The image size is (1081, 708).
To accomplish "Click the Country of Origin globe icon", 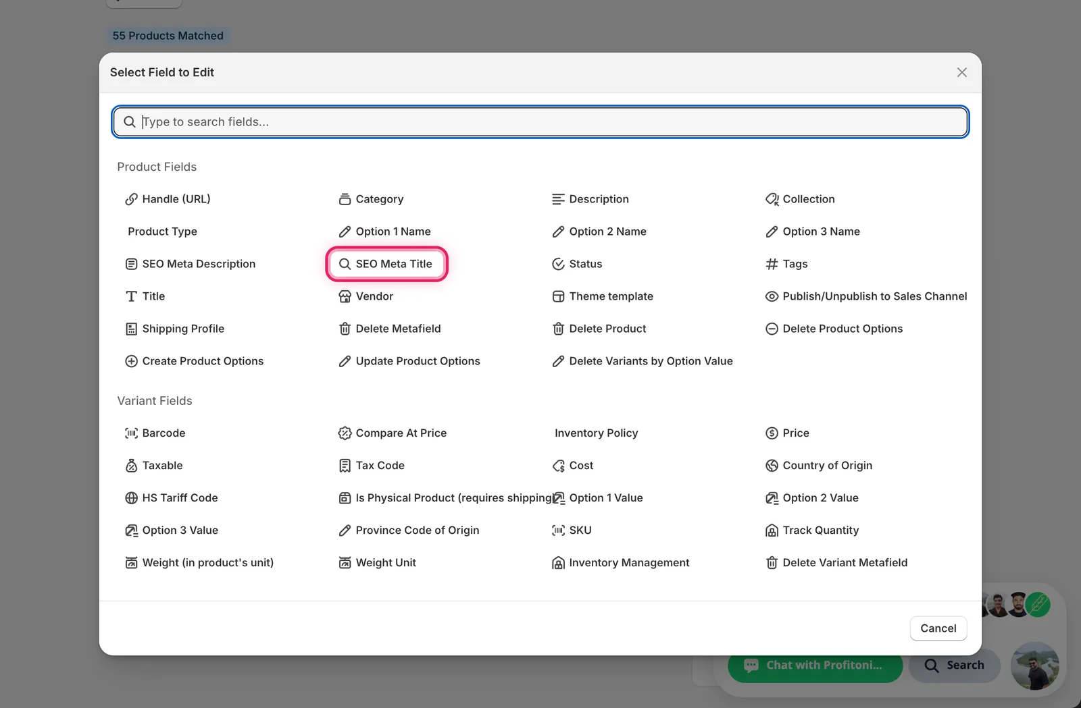I will [x=772, y=466].
